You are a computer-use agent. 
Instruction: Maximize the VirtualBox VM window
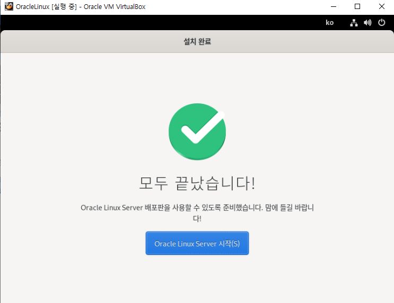357,6
